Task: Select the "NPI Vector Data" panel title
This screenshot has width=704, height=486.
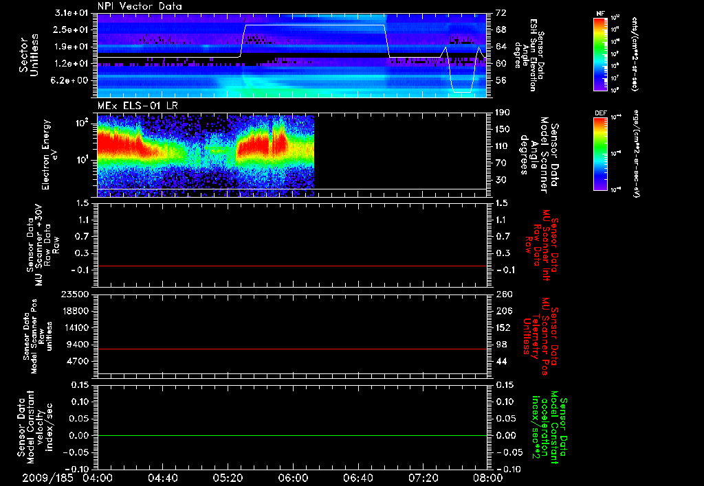Action: tap(140, 6)
